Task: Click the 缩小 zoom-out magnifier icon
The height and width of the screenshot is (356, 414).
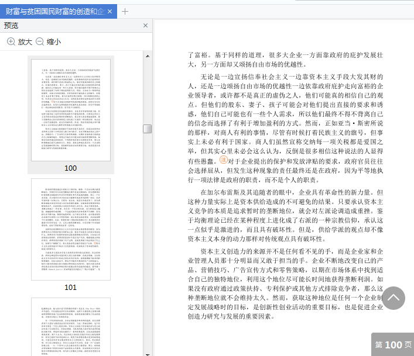Action: click(40, 42)
